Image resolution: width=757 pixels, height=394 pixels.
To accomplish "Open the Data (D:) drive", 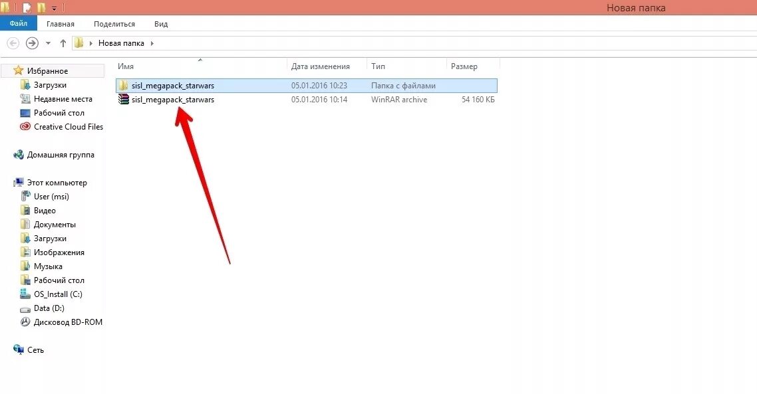I will tap(49, 309).
